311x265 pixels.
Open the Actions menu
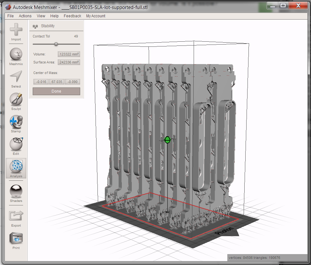[25, 16]
